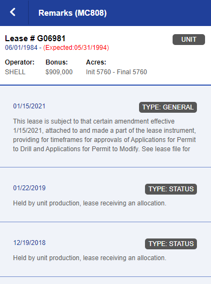Screen dimensions: 211x284
Task: Click the Acres: label
Action: point(96,62)
